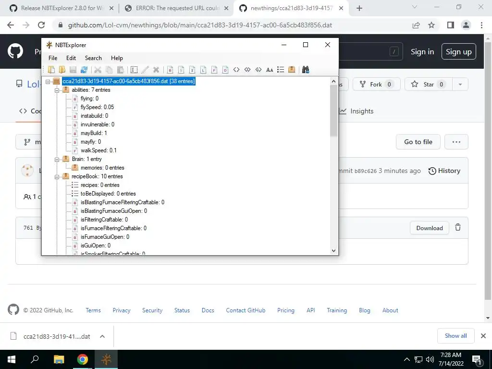Click the Sign in link
The height and width of the screenshot is (369, 492).
point(422,51)
